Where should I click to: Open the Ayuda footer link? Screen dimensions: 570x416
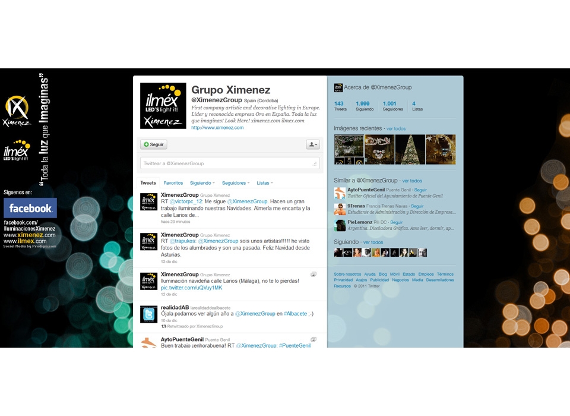click(370, 274)
